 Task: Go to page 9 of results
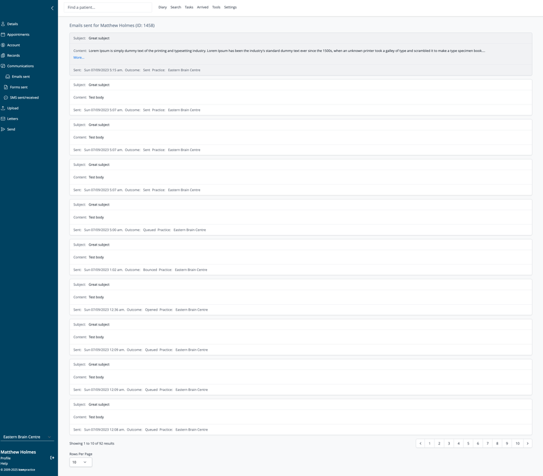[x=507, y=444]
